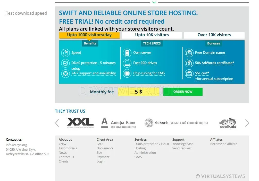Open the XXL magazine client logo
This screenshot has width=259, height=181.
(x=80, y=123)
